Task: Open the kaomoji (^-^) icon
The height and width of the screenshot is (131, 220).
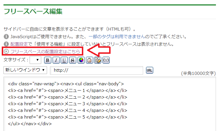Action: coord(106,60)
